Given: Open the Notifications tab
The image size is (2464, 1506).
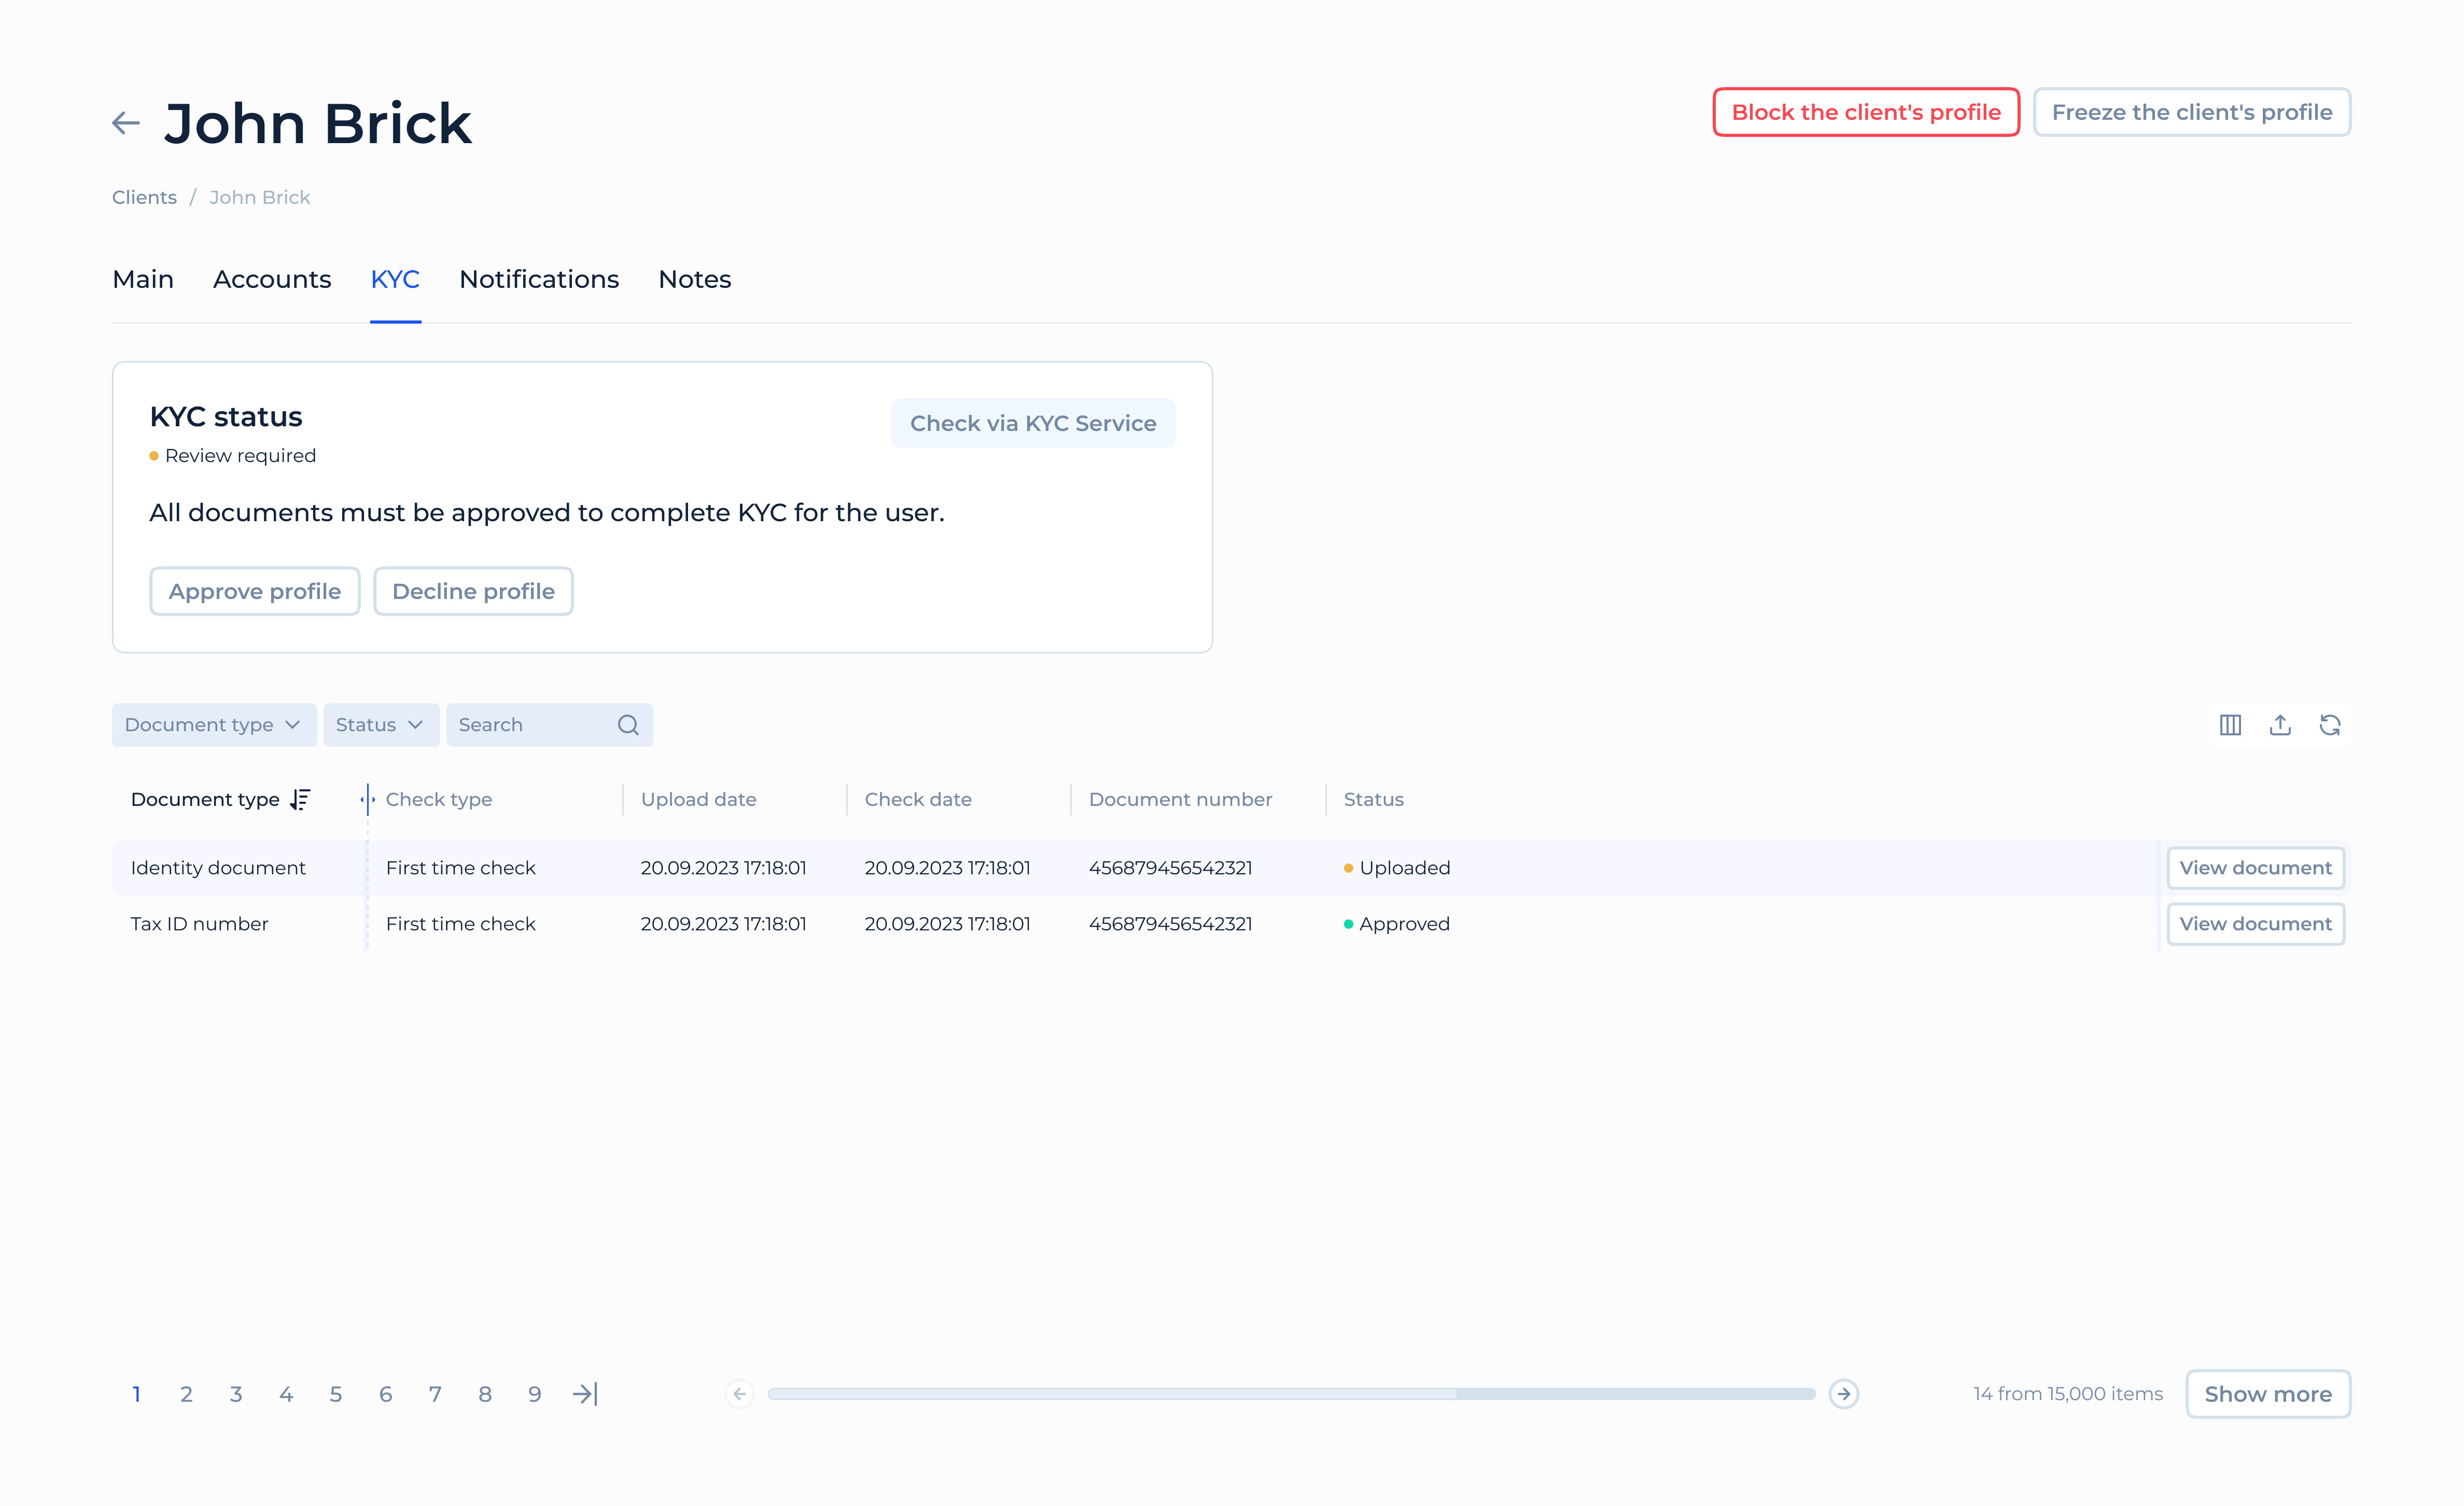Looking at the screenshot, I should point(538,279).
